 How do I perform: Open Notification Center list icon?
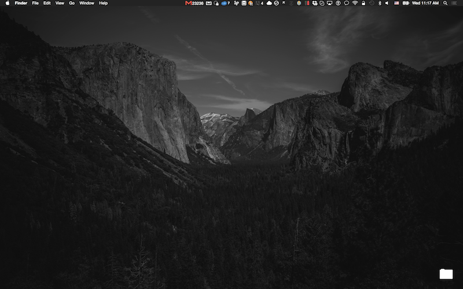click(x=454, y=3)
